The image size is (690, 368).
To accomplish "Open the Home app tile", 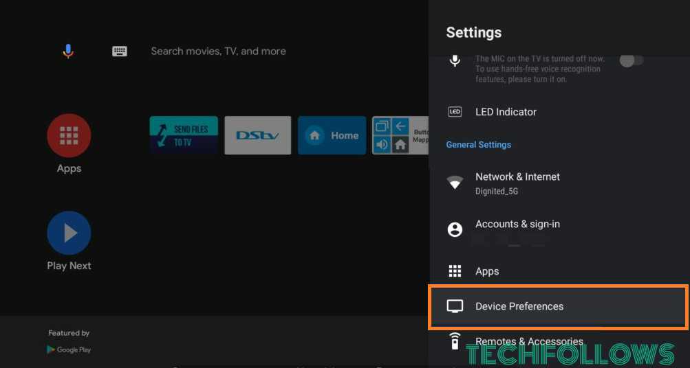I will coord(332,135).
